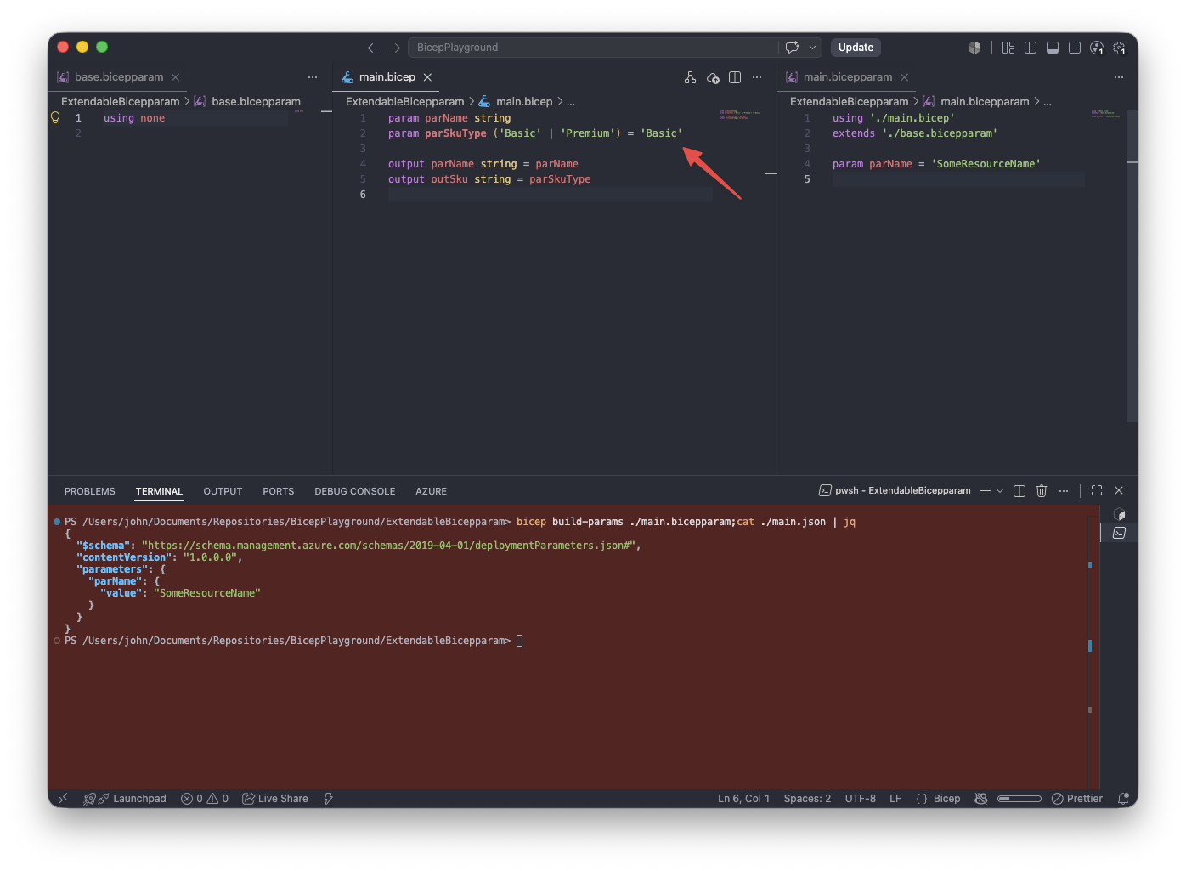Select the TERMINAL panel tab
The height and width of the screenshot is (871, 1186).
tap(159, 491)
